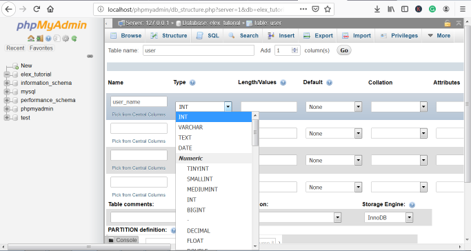The image size is (471, 251).
Task: Click the Length/Values help icon
Action: click(283, 83)
